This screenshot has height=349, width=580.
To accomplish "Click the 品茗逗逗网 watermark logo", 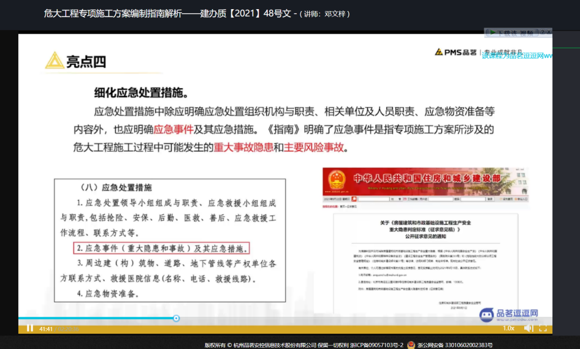I will point(509,314).
